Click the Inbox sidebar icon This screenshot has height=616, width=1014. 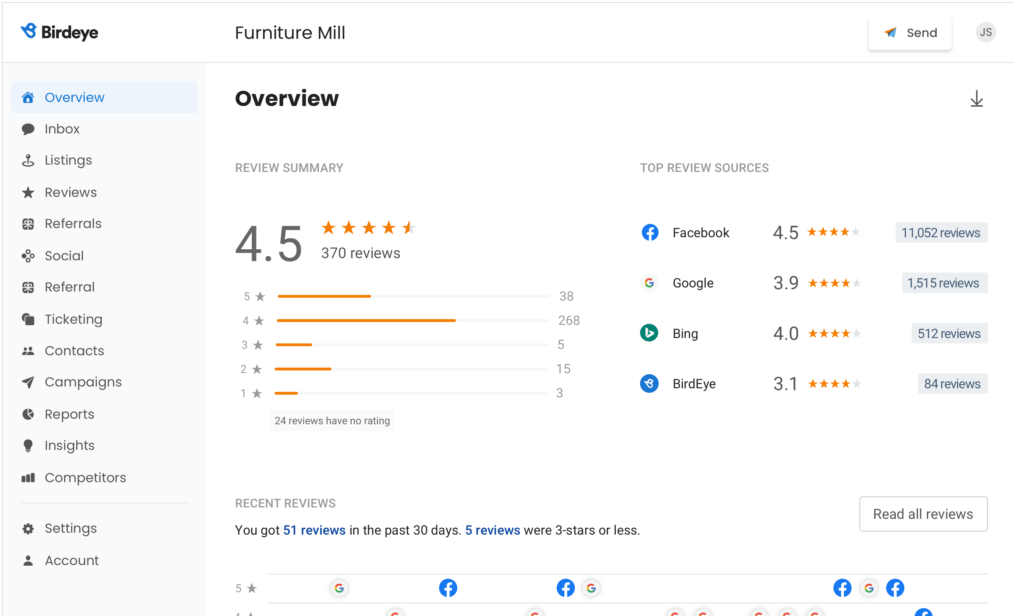click(29, 129)
